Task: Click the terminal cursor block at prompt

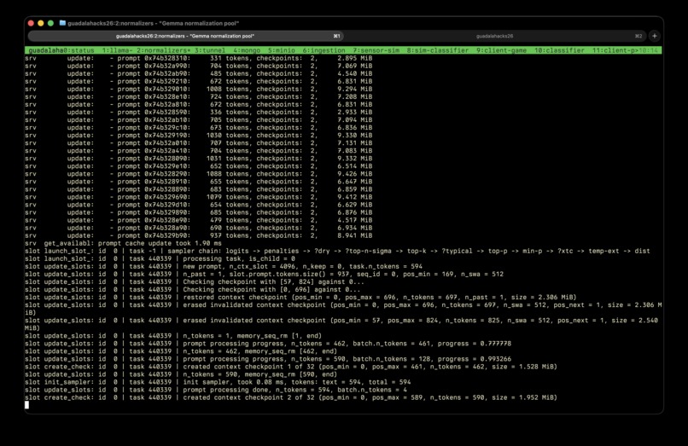Action: point(26,405)
